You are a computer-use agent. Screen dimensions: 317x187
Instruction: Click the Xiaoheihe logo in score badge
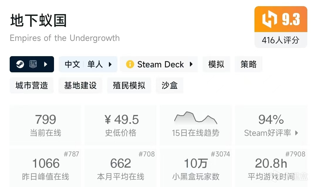coord(269,20)
